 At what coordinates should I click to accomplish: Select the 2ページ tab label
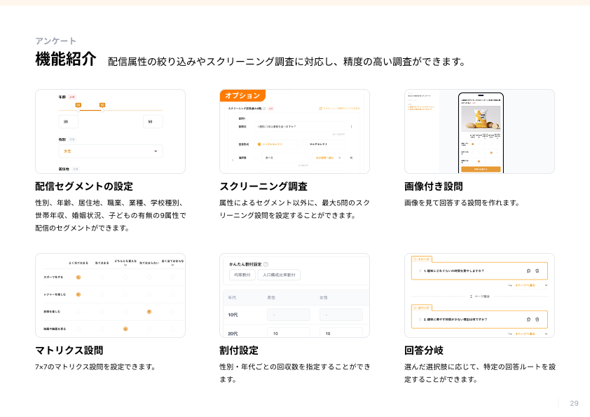(425, 307)
